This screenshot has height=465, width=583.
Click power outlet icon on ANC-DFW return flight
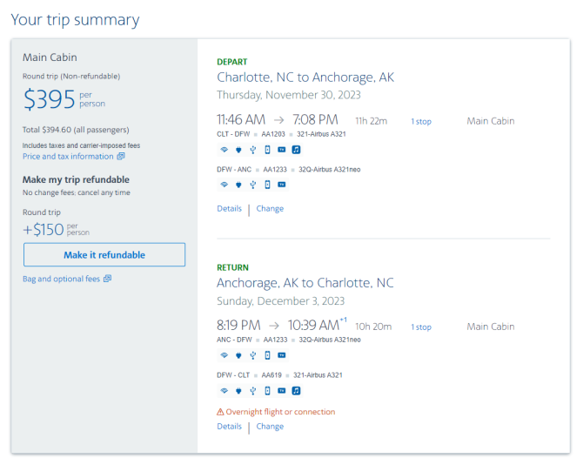pyautogui.click(x=238, y=355)
